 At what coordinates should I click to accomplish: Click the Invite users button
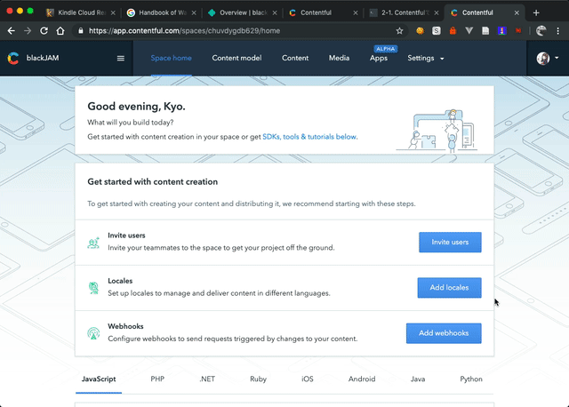pos(450,243)
